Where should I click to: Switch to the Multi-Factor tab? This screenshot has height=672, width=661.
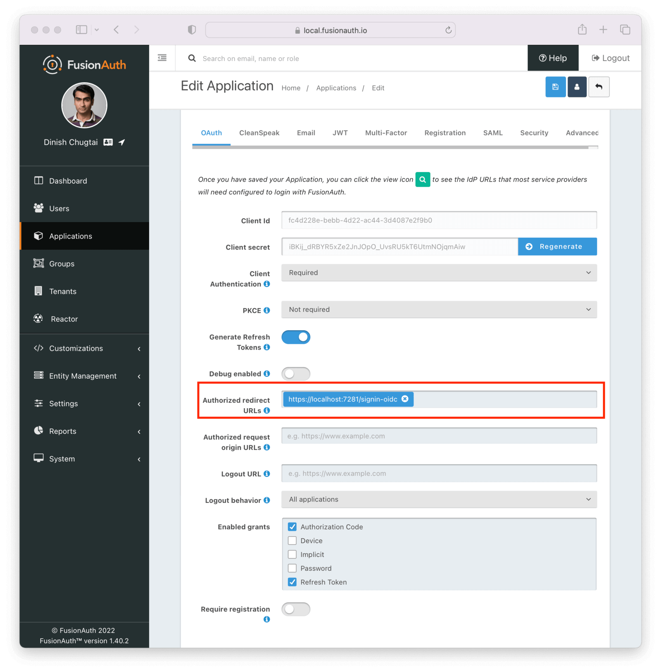[x=386, y=133]
